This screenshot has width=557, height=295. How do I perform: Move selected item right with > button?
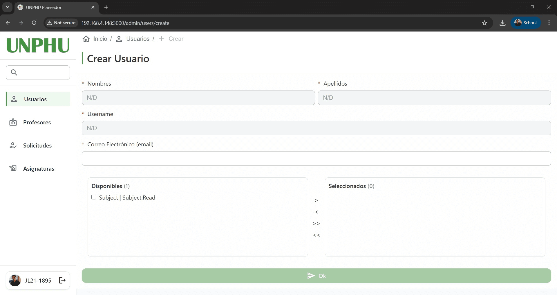317,200
